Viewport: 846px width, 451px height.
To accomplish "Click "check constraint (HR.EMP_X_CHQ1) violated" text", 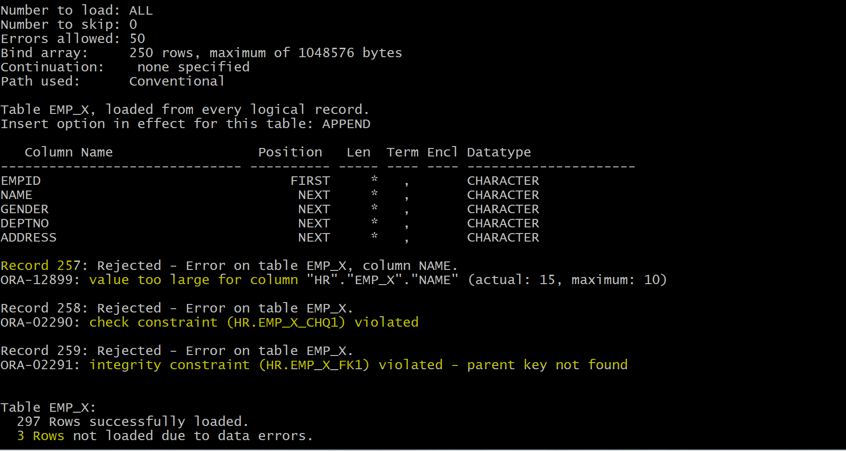I will point(254,322).
